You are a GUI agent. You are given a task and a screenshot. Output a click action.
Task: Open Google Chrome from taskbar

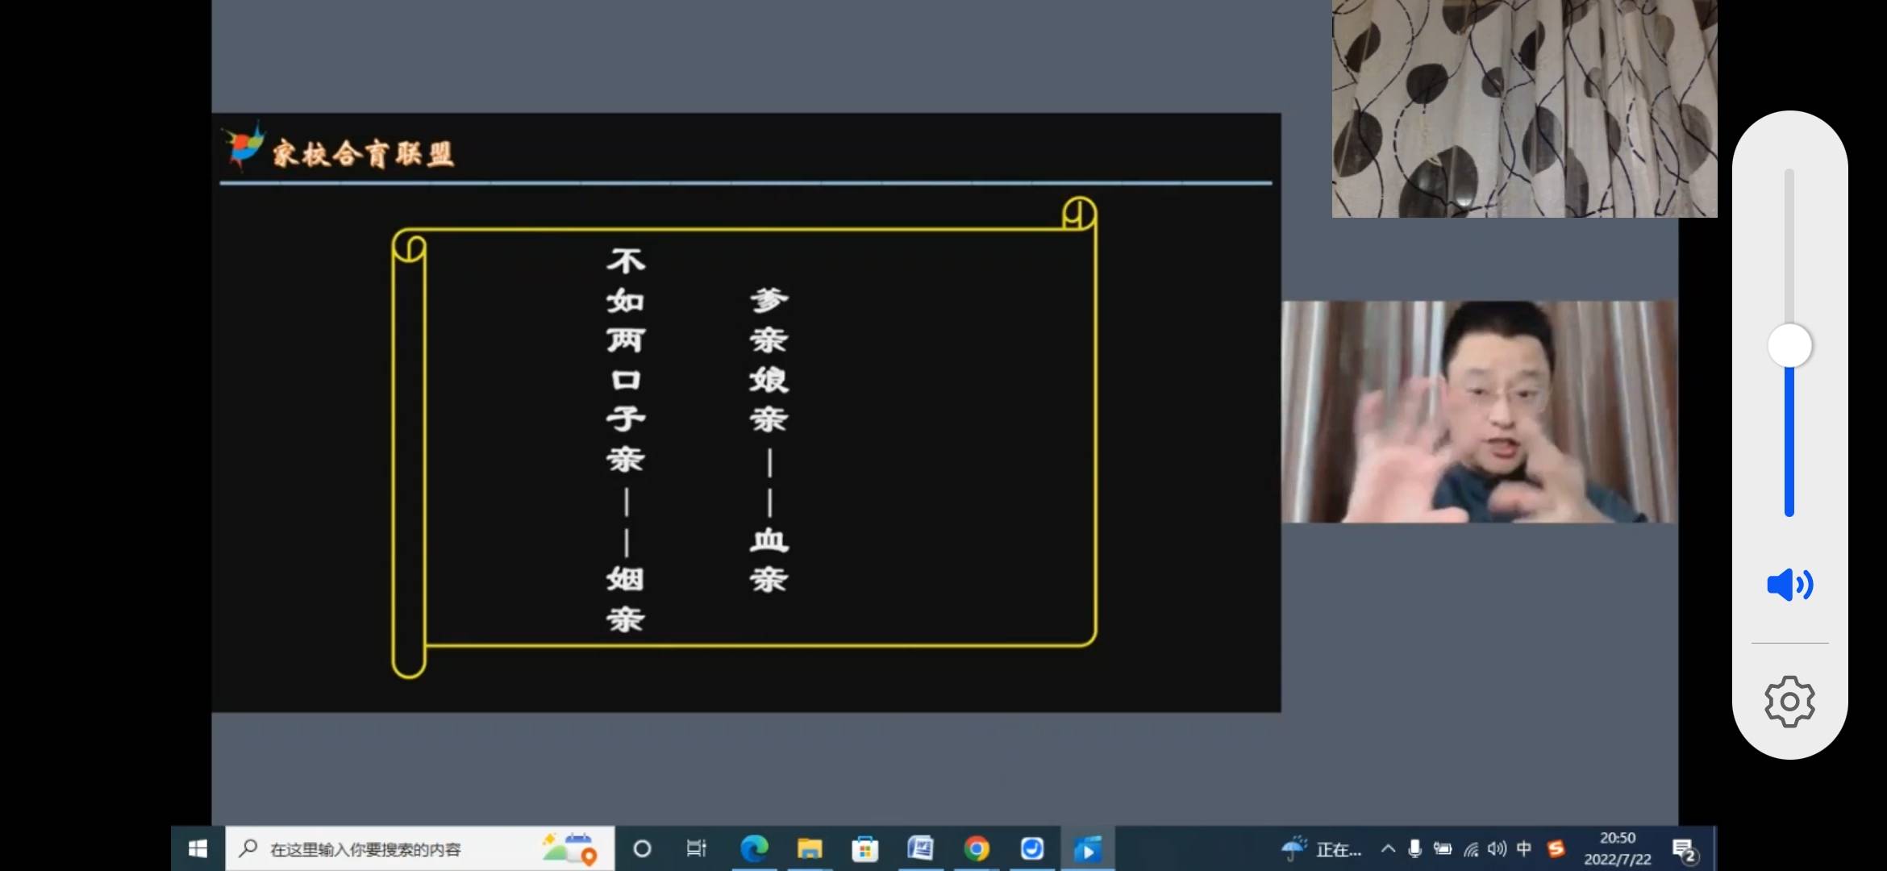[x=976, y=848]
